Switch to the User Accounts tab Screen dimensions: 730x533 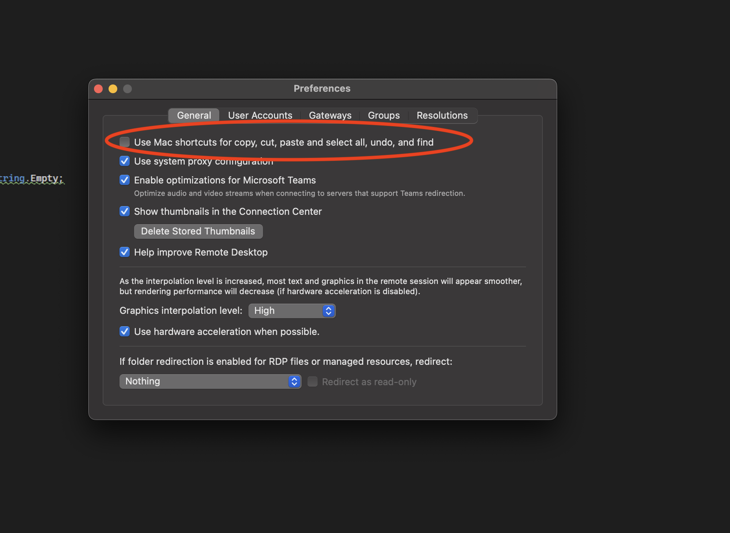click(x=260, y=115)
